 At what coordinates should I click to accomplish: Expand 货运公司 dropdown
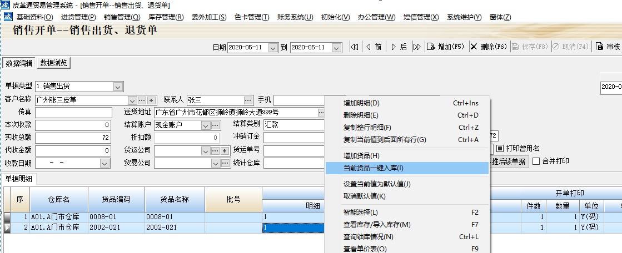click(206, 151)
